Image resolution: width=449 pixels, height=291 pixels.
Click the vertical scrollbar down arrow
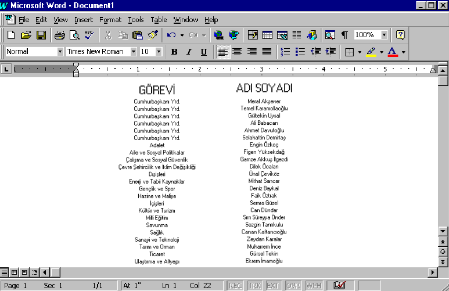coord(443,231)
